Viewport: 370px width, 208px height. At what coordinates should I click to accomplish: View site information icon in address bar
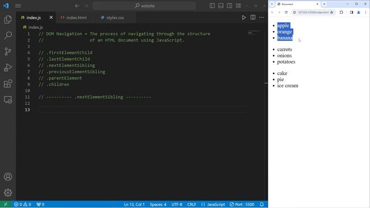(x=294, y=12)
